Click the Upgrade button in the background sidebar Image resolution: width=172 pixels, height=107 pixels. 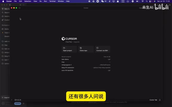click(6, 97)
